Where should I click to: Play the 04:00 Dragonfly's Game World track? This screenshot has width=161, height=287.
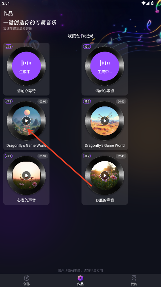tap(105, 121)
